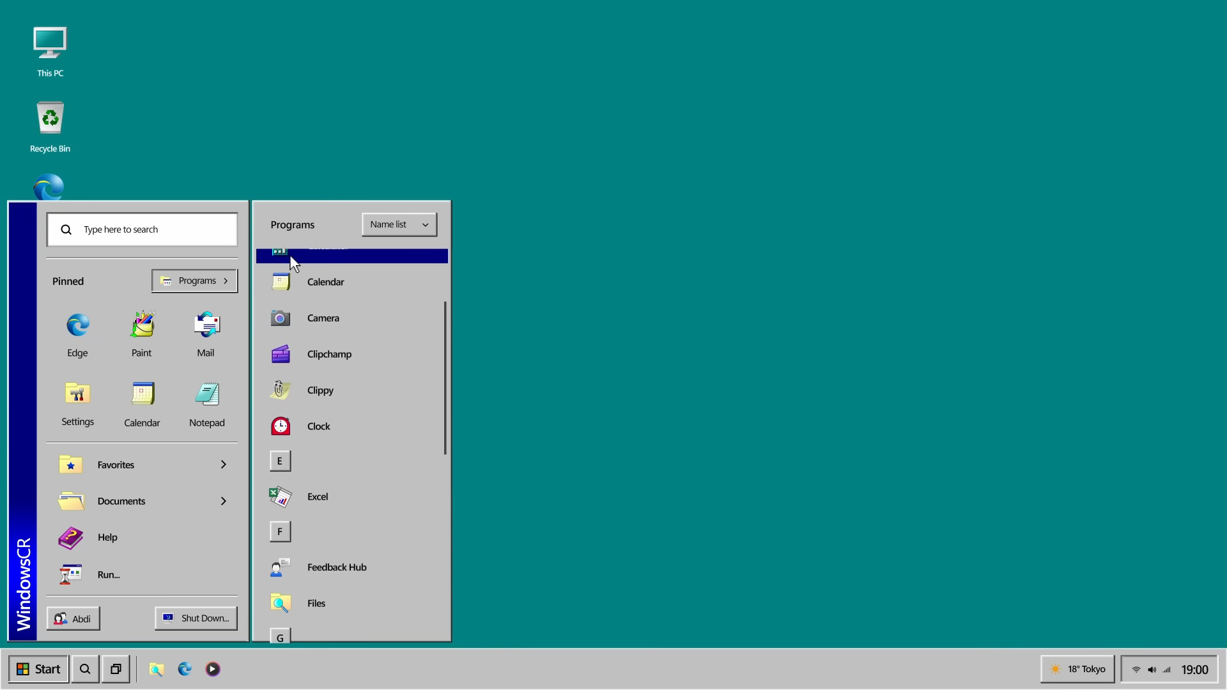Open the Name list dropdown

point(399,225)
